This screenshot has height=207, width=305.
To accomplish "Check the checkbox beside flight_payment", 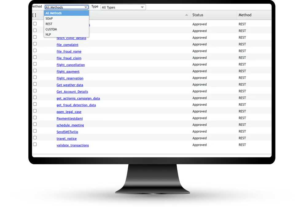I will pyautogui.click(x=35, y=70).
